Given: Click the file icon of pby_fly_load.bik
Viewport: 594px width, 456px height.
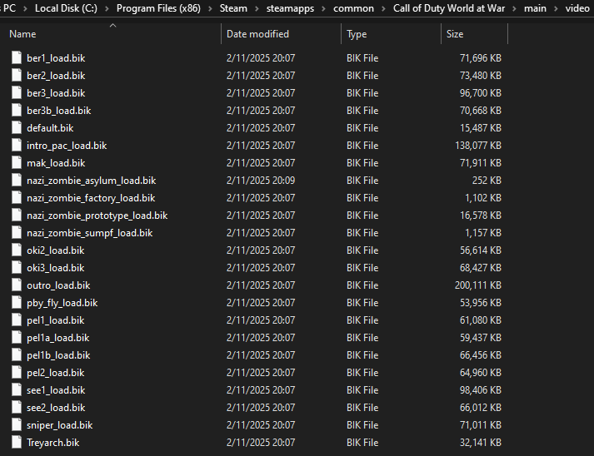Looking at the screenshot, I should [17, 302].
